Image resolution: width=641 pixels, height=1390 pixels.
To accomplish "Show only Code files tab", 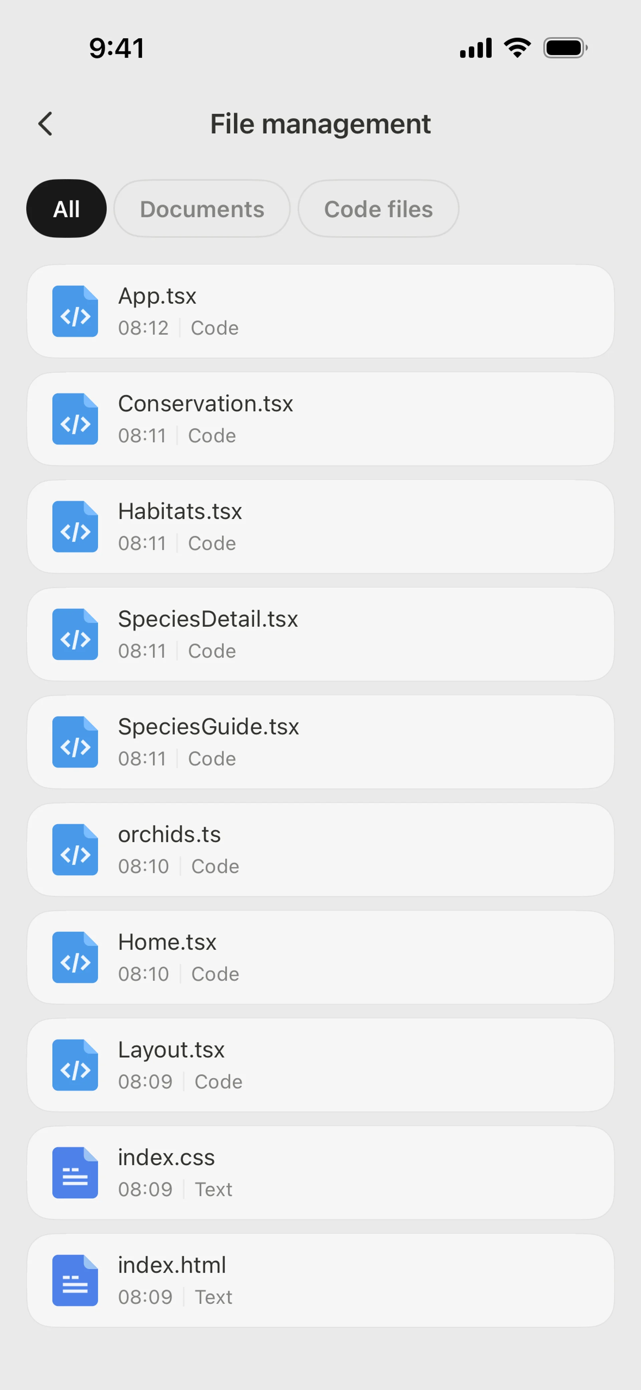I will [378, 209].
